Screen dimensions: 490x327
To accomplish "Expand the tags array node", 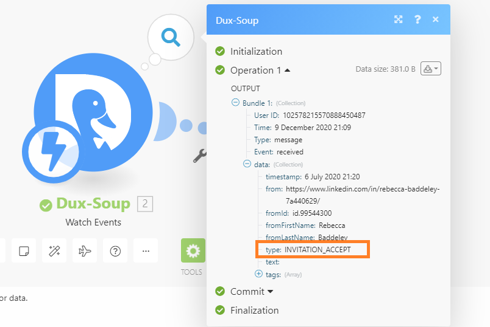I will pyautogui.click(x=258, y=274).
